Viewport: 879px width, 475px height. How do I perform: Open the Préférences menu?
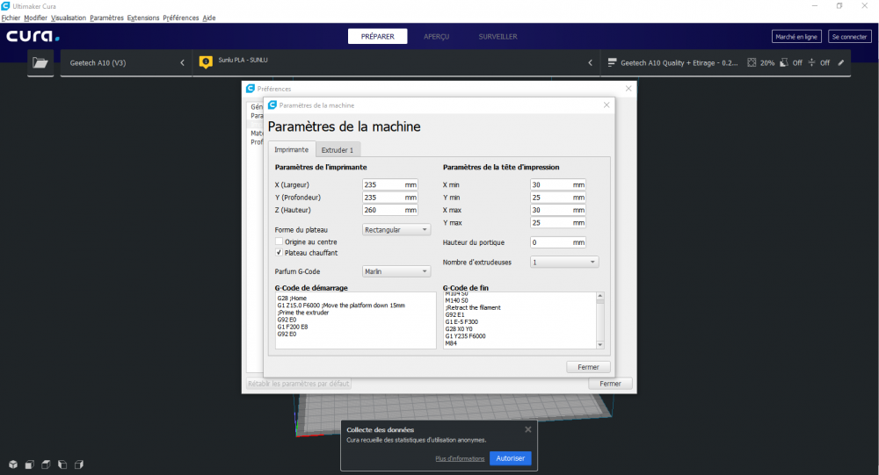pyautogui.click(x=180, y=18)
